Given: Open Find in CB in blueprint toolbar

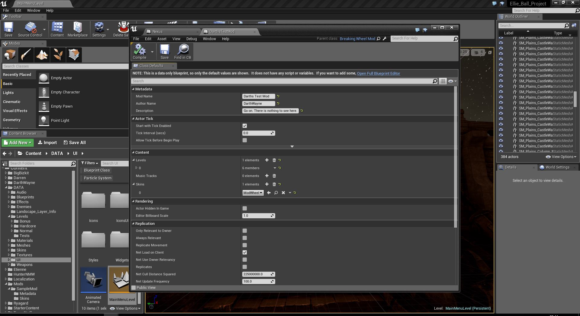Looking at the screenshot, I should click(x=183, y=51).
